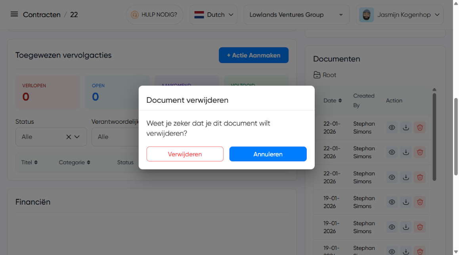Viewport: 459px width, 255px height.
Task: Confirm deletion with Verwijderen button
Action: [185, 154]
